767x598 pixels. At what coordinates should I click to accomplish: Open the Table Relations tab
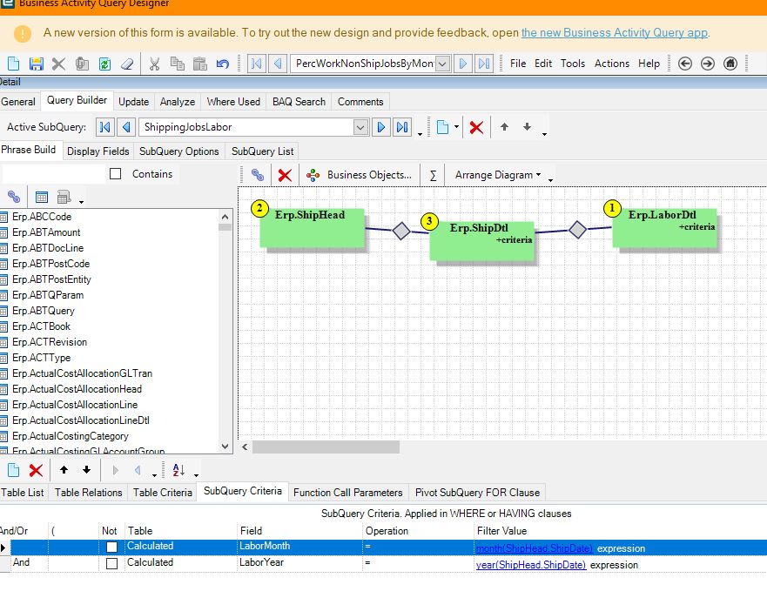(x=88, y=493)
